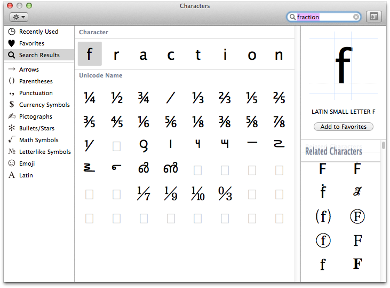
Task: Open the Parentheses category
Action: click(x=36, y=81)
